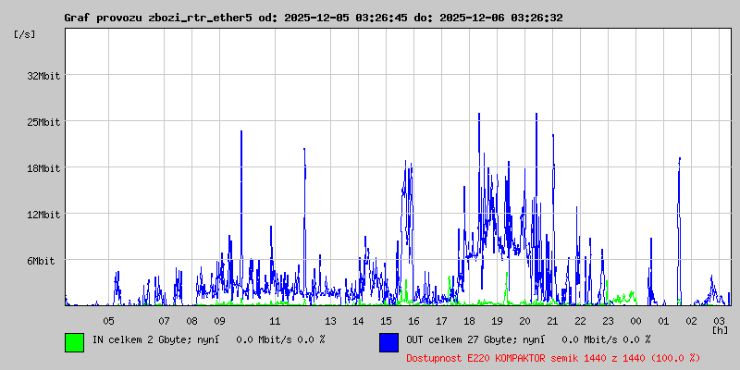The height and width of the screenshot is (370, 740).
Task: Click the 25Mbit y-axis label
Action: click(x=43, y=122)
